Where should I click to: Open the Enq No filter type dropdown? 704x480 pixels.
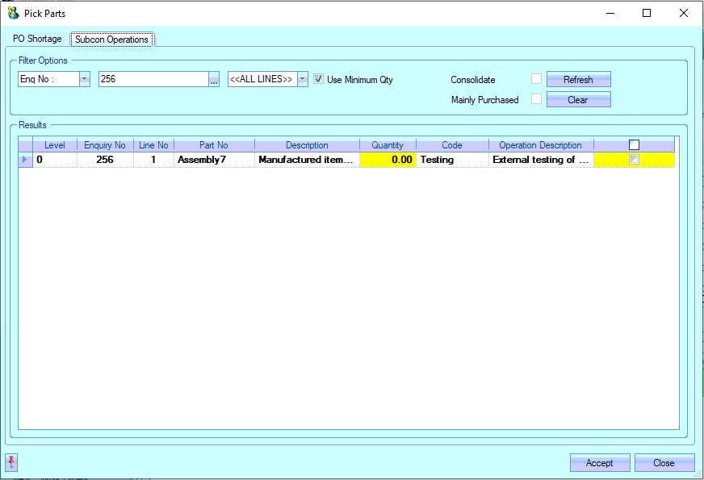[x=84, y=79]
